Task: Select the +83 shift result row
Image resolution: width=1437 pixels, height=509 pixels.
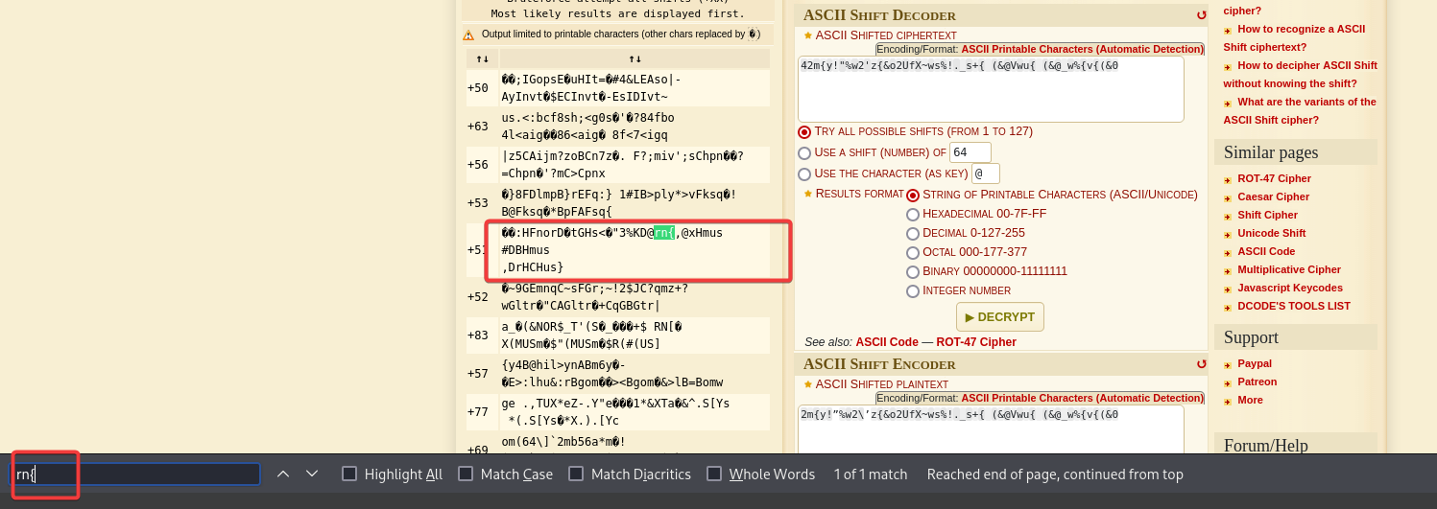Action: pyautogui.click(x=617, y=335)
